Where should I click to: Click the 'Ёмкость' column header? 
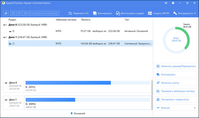(86, 20)
